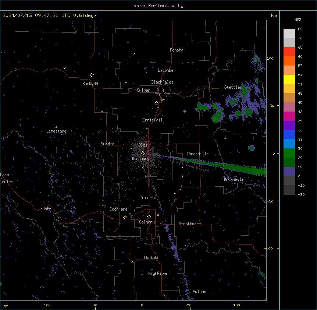
Task: Click the Calgary city label
Action: [147, 222]
